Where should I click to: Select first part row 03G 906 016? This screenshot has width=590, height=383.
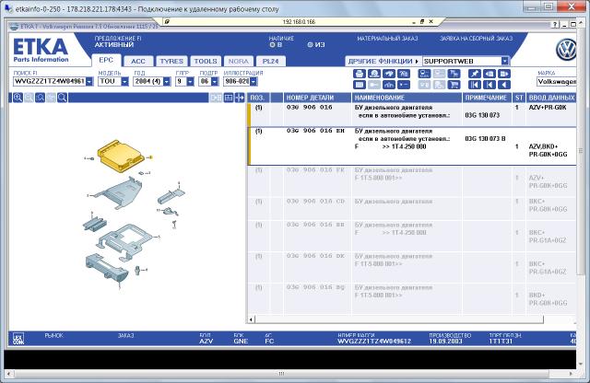(412, 115)
